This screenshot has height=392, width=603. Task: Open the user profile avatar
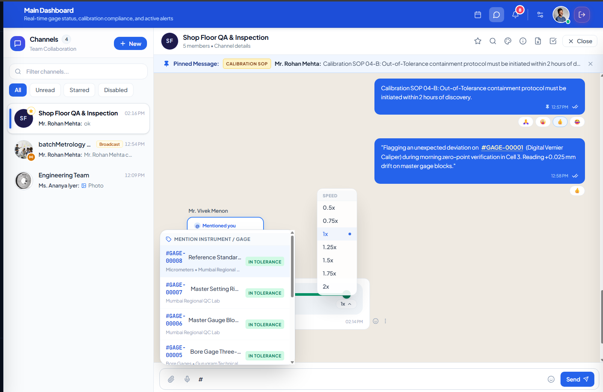[561, 15]
